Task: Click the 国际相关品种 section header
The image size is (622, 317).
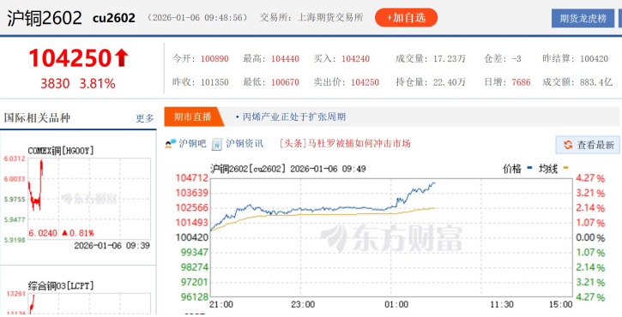Action: click(x=37, y=118)
